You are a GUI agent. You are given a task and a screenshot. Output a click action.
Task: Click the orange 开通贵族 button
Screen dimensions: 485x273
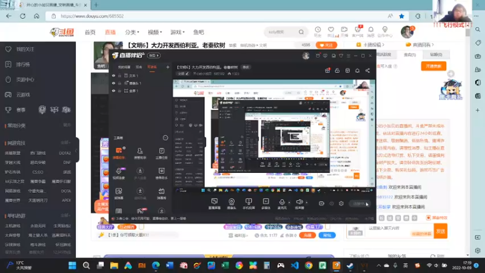tap(433, 66)
